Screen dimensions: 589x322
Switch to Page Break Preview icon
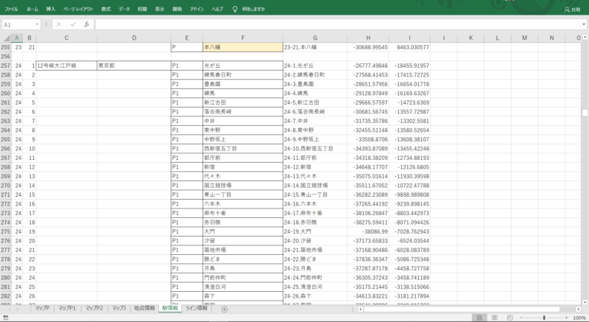tap(509, 318)
